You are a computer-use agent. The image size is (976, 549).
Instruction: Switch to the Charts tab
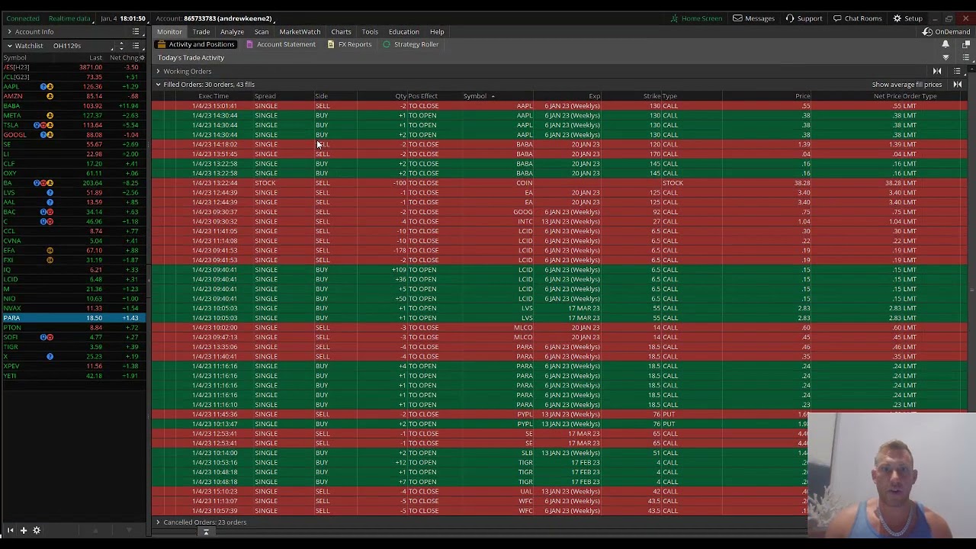[341, 32]
